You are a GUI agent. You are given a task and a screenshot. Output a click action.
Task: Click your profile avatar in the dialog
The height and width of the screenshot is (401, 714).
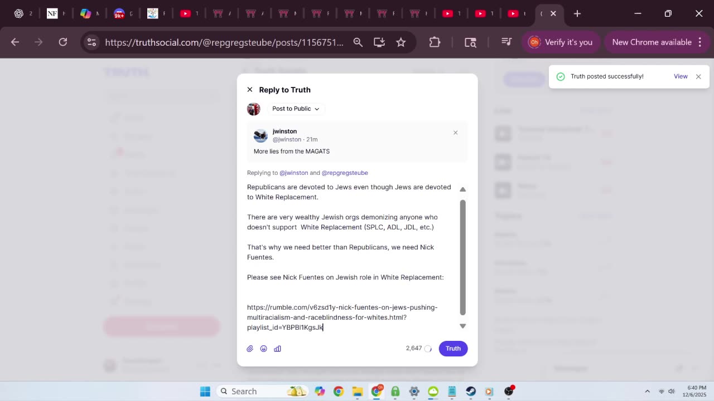tap(254, 109)
